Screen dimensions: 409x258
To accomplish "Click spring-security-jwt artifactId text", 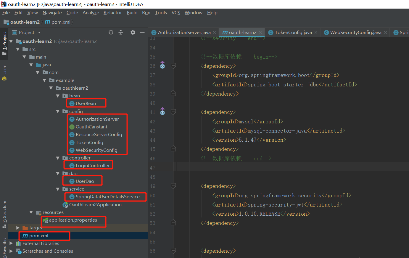I will (276, 204).
